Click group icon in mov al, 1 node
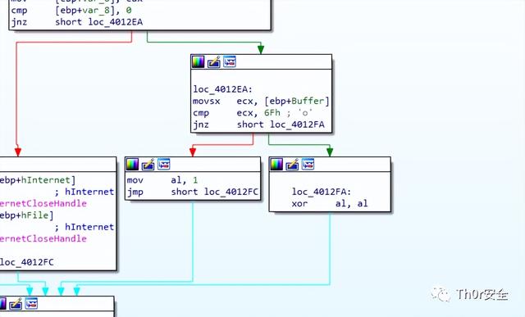The image size is (525, 317). pos(164,164)
